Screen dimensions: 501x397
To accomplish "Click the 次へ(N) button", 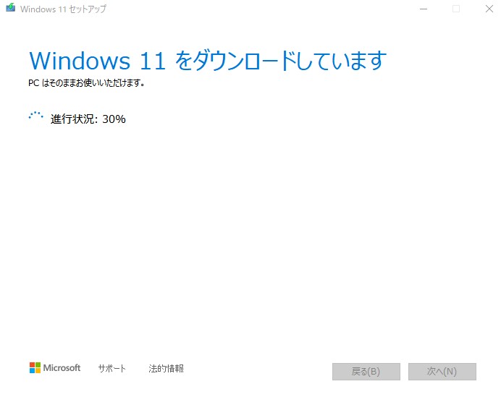I will coord(442,372).
